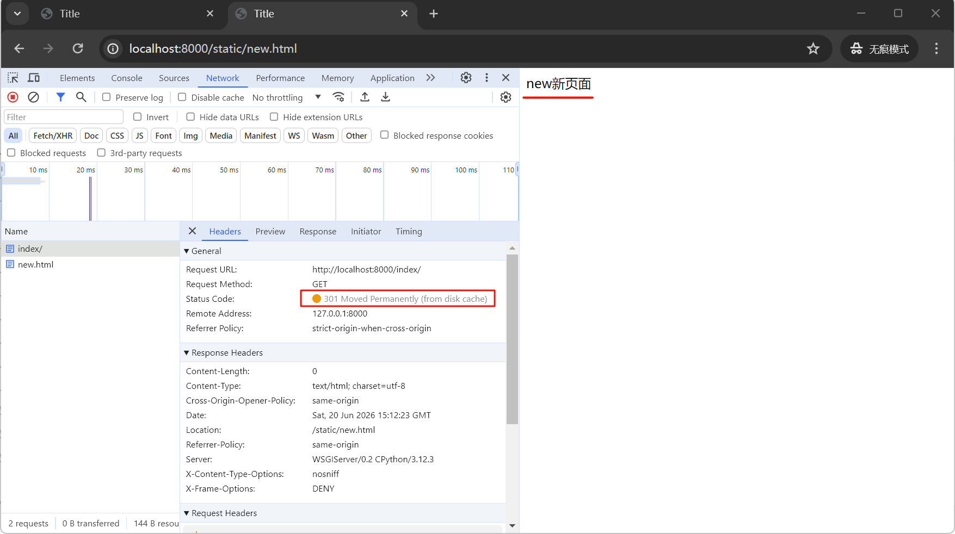955x534 pixels.
Task: Close the DevTools panel
Action: (x=506, y=78)
